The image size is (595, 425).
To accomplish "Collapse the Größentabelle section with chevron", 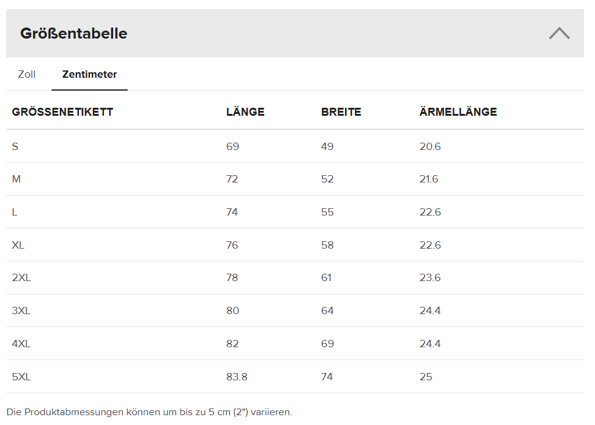I will click(559, 33).
